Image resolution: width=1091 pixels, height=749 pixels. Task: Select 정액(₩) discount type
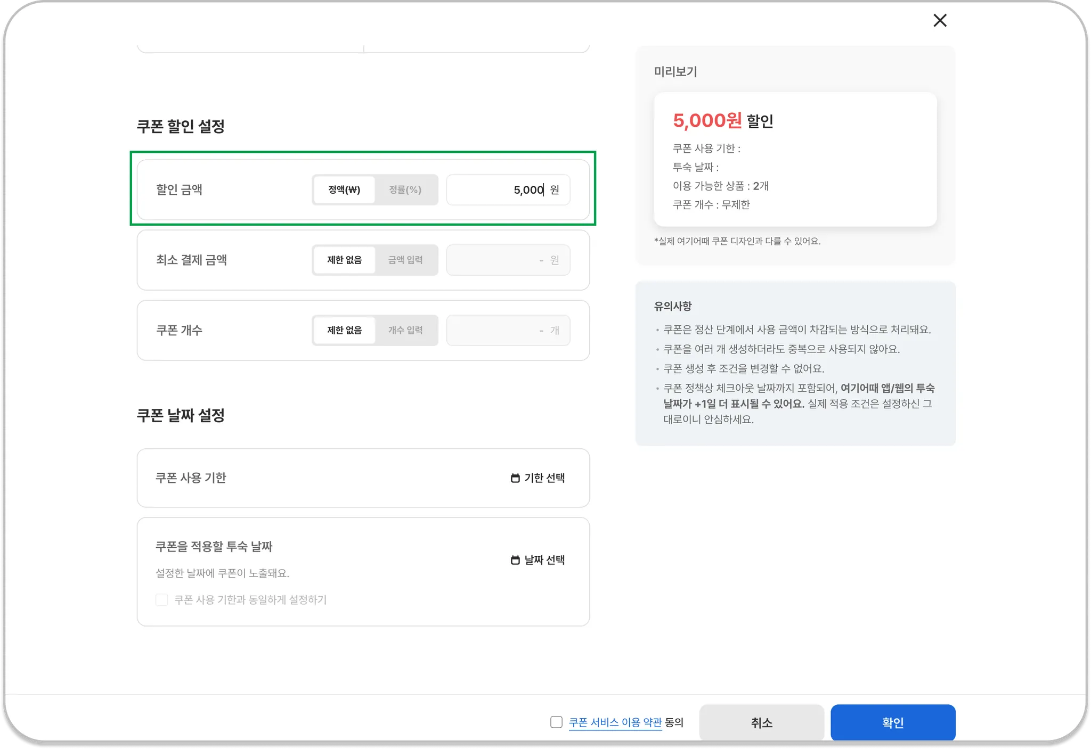pos(344,190)
